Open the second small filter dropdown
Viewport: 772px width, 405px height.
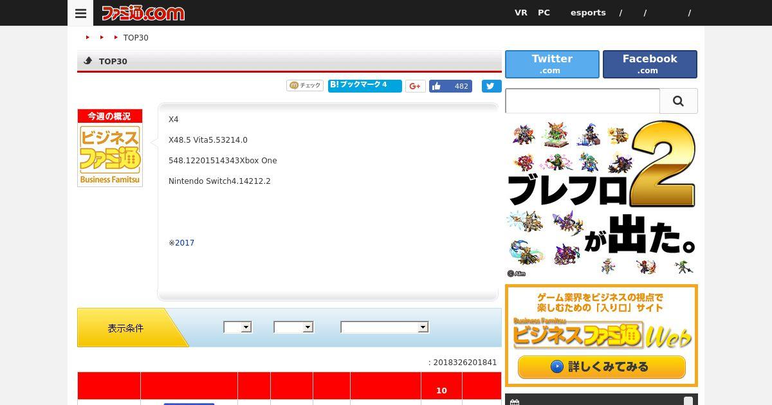pos(293,327)
